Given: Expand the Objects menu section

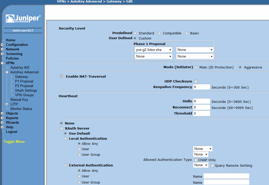Looking at the screenshot, I should coord(2,113).
